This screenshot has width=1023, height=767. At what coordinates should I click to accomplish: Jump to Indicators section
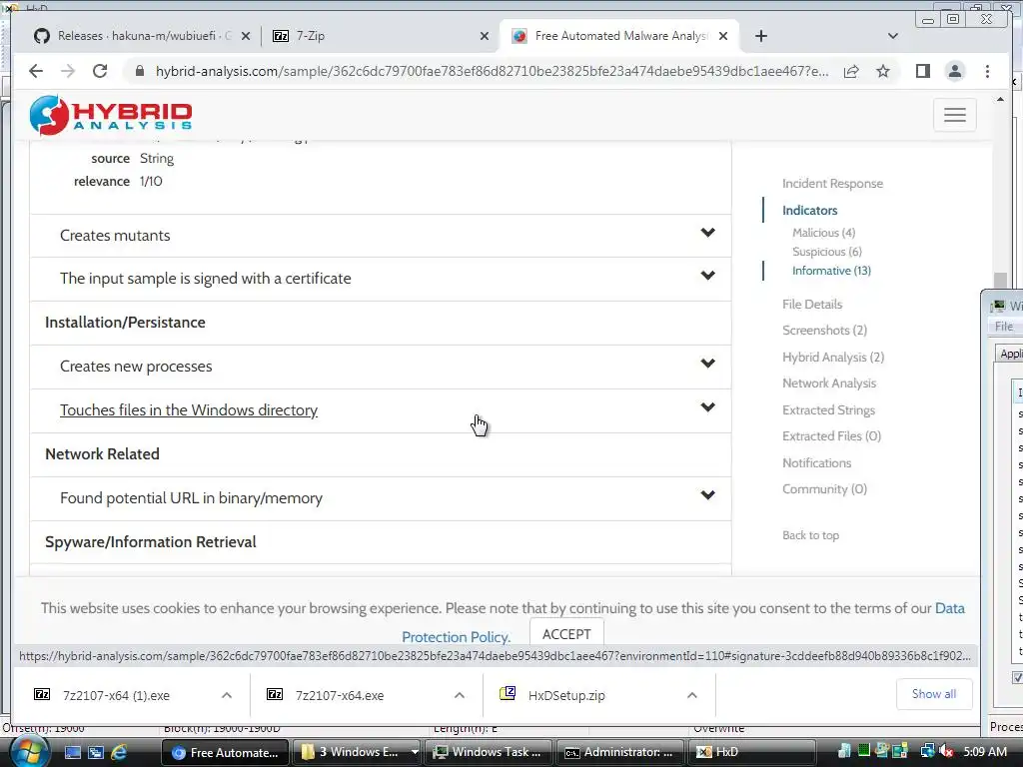[x=809, y=210]
